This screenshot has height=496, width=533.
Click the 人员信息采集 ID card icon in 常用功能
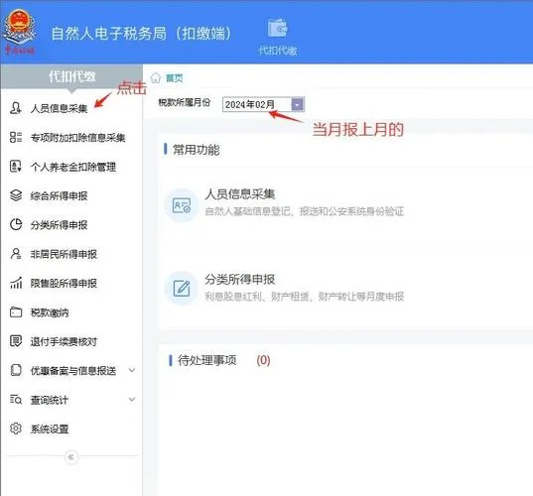(182, 205)
